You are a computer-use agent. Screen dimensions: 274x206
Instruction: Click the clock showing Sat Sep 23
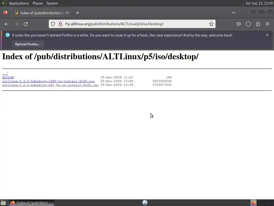point(259,3)
